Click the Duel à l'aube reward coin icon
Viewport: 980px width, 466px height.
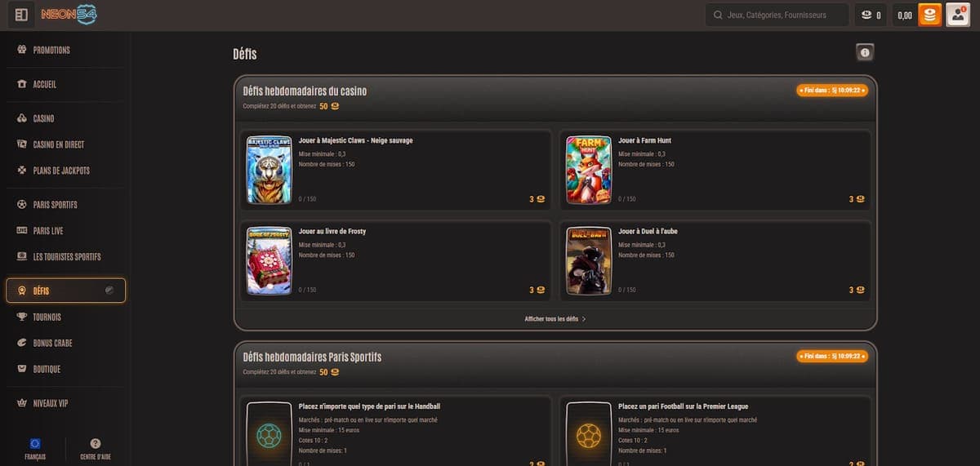[x=860, y=290]
